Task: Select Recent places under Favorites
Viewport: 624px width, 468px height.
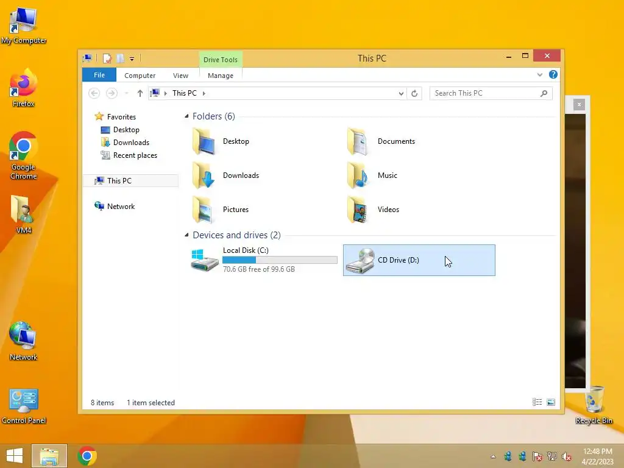Action: coord(135,155)
